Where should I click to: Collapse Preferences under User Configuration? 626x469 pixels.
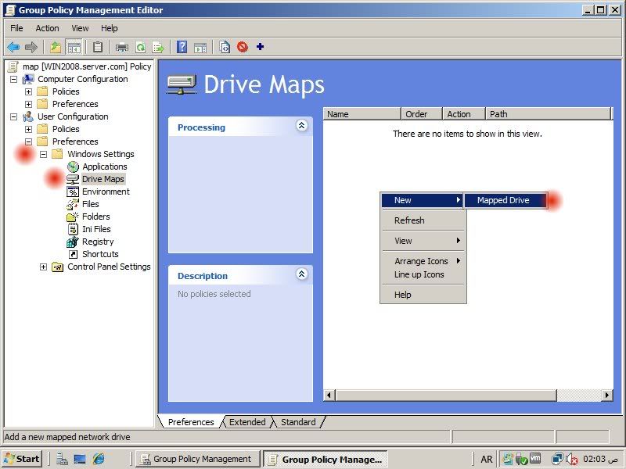point(28,141)
